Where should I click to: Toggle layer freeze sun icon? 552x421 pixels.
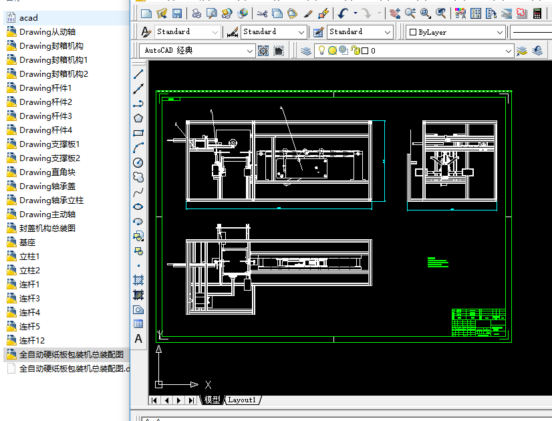pos(332,51)
